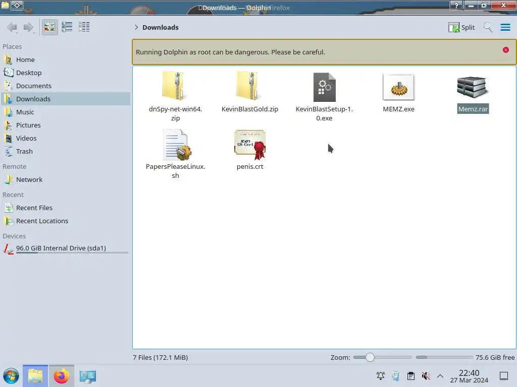Viewport: 517px width, 387px height.
Task: Click the breadcrumb chevron before Downloads
Action: point(136,27)
